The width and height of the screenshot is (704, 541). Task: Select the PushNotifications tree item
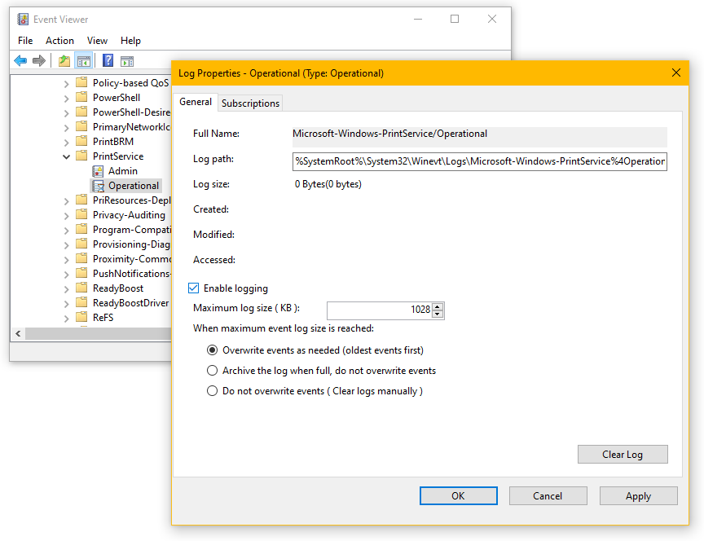[132, 274]
